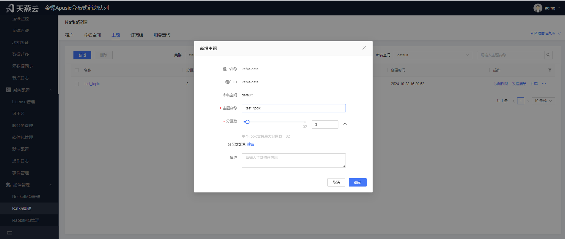
Task: Expand the 分区预估信息库 dropdown
Action: [545, 34]
